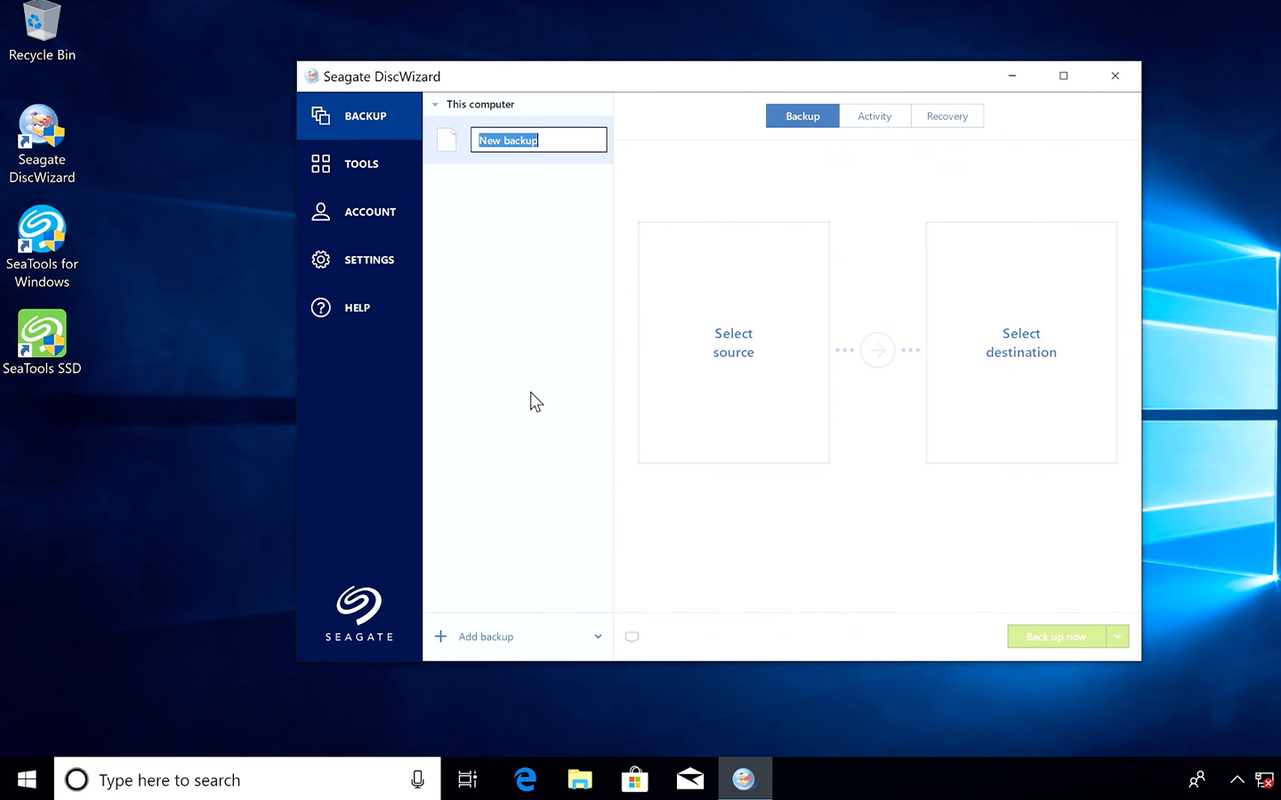Expand the Add backup dropdown arrow

click(x=598, y=636)
